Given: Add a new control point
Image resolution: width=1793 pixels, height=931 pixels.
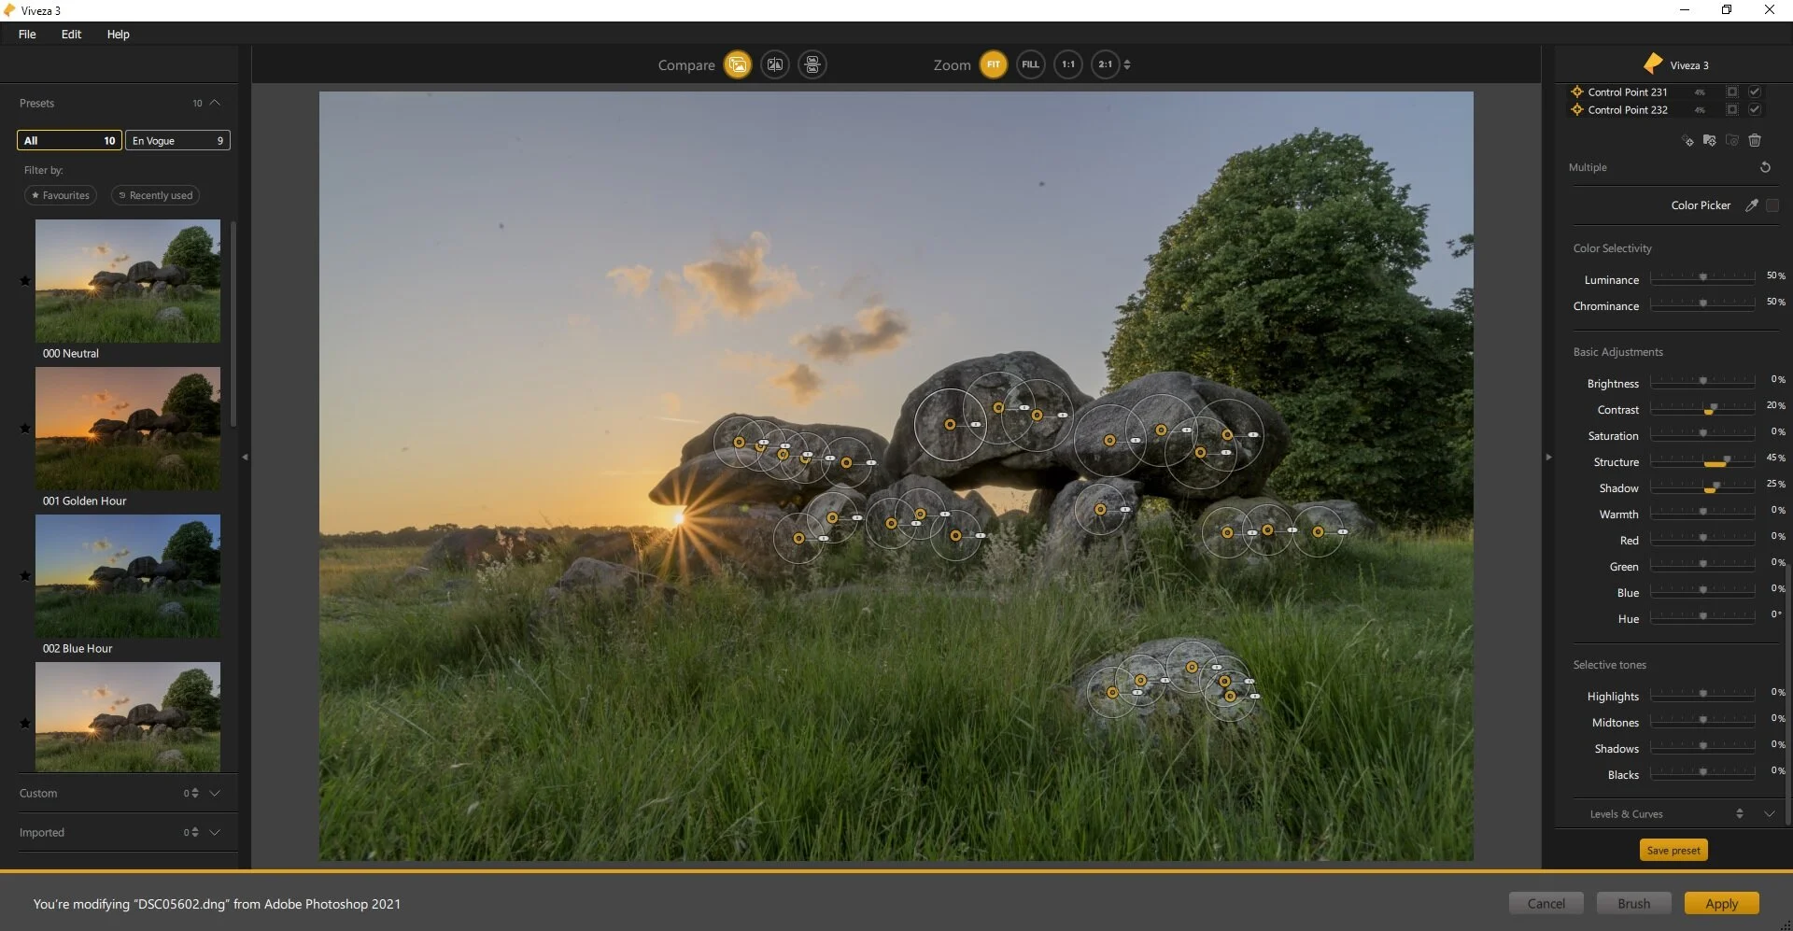Looking at the screenshot, I should [x=1687, y=140].
